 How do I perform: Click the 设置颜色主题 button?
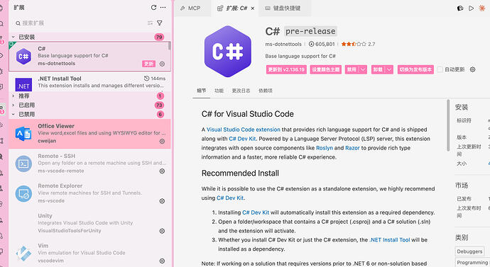[x=326, y=69]
